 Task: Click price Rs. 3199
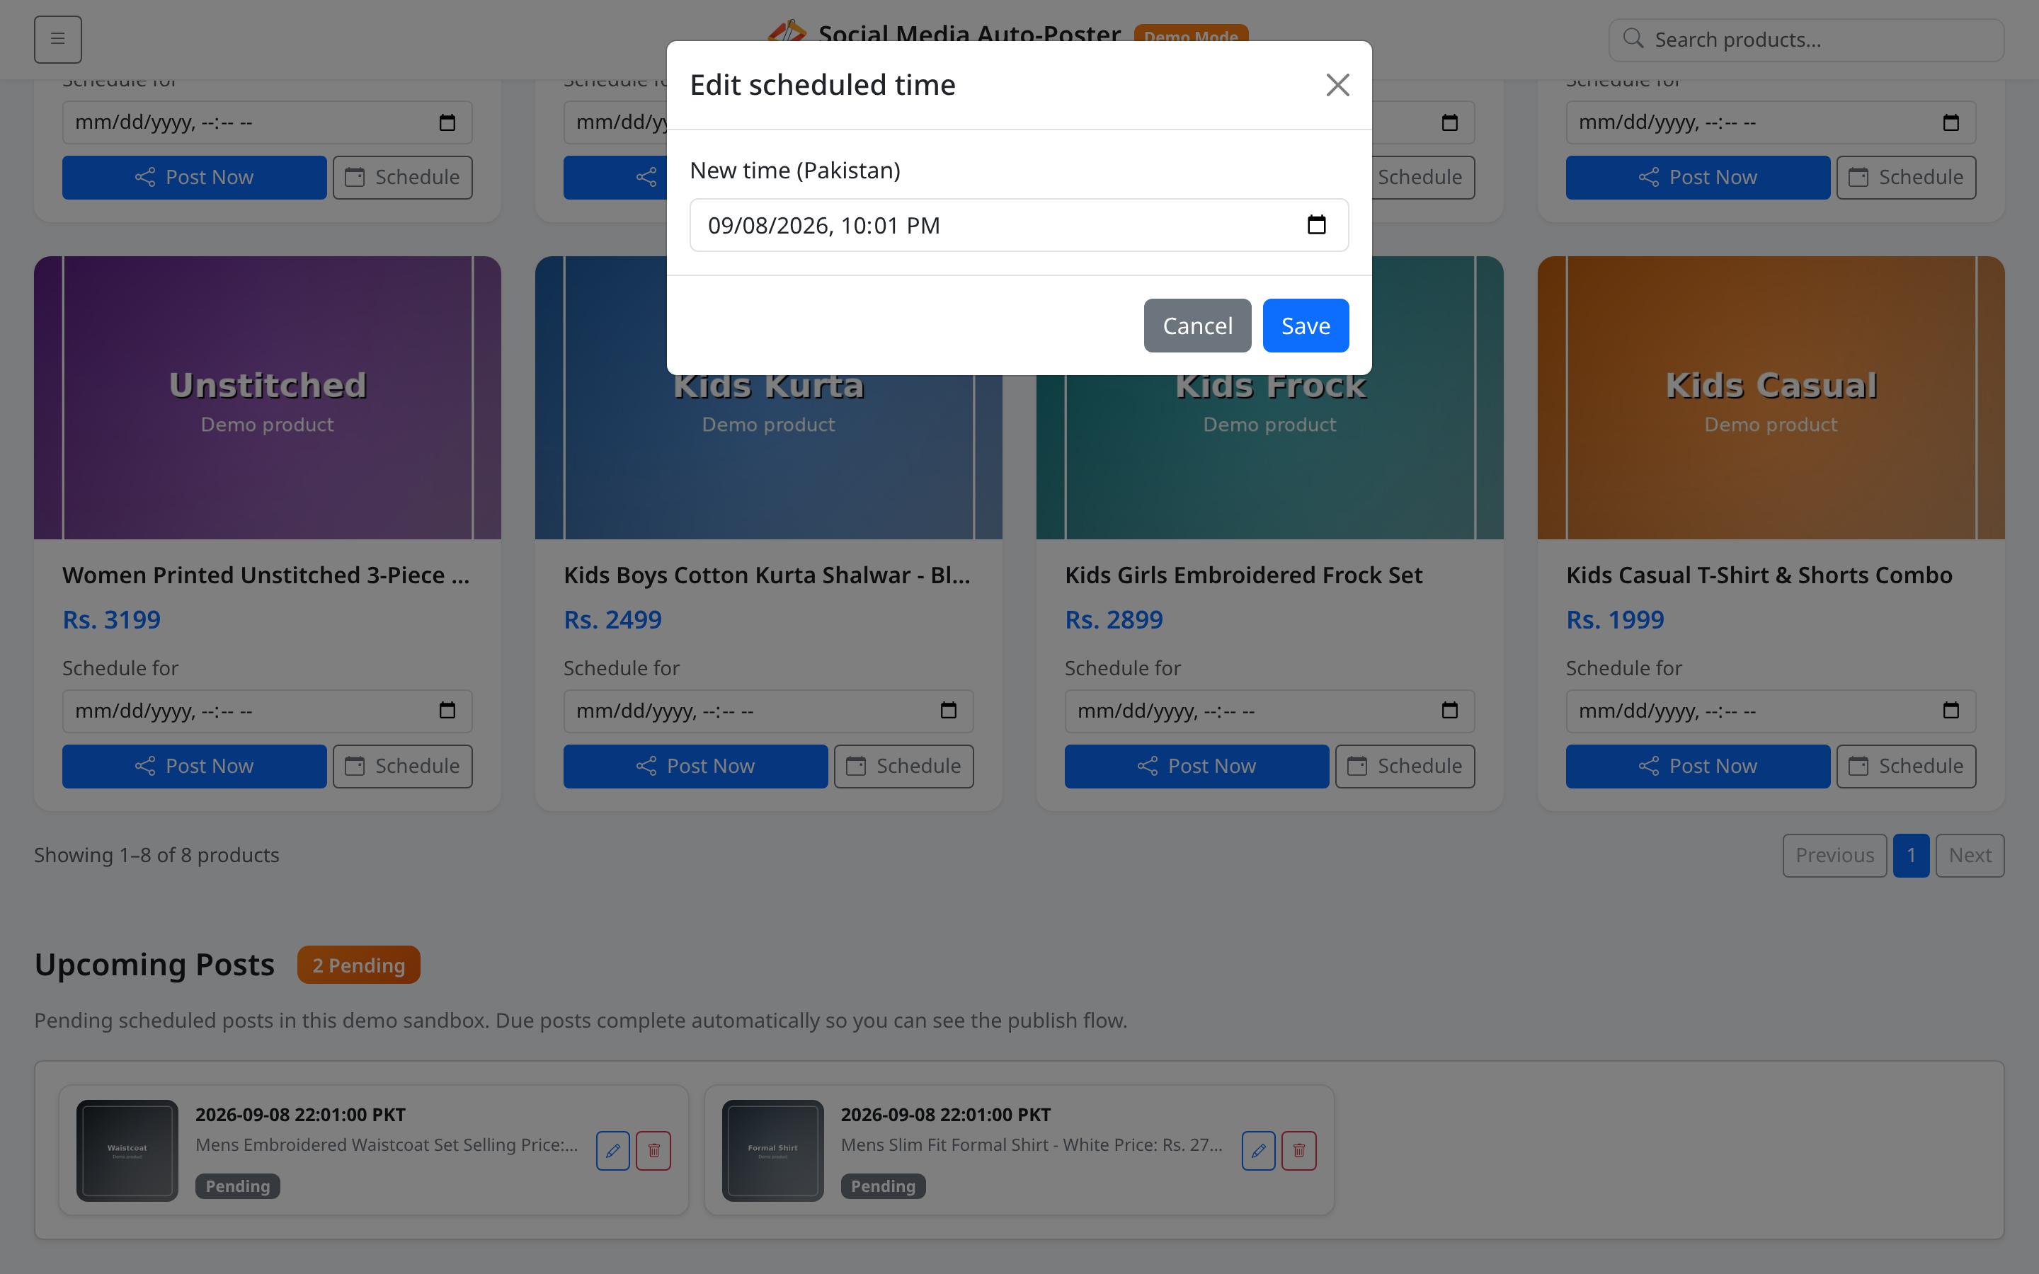pyautogui.click(x=111, y=619)
